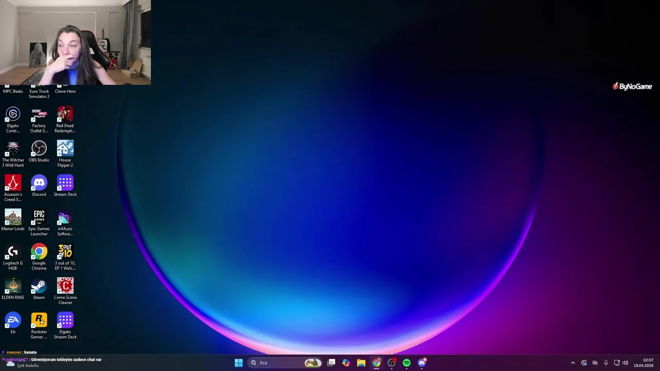The image size is (660, 371).
Task: Open Discord from the taskbar
Action: pos(422,363)
